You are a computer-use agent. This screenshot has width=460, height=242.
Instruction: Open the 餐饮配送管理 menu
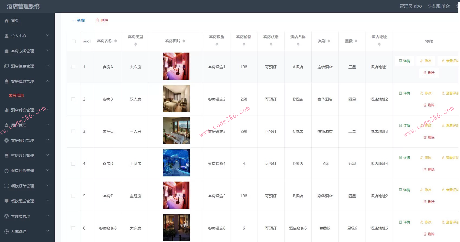(27, 201)
